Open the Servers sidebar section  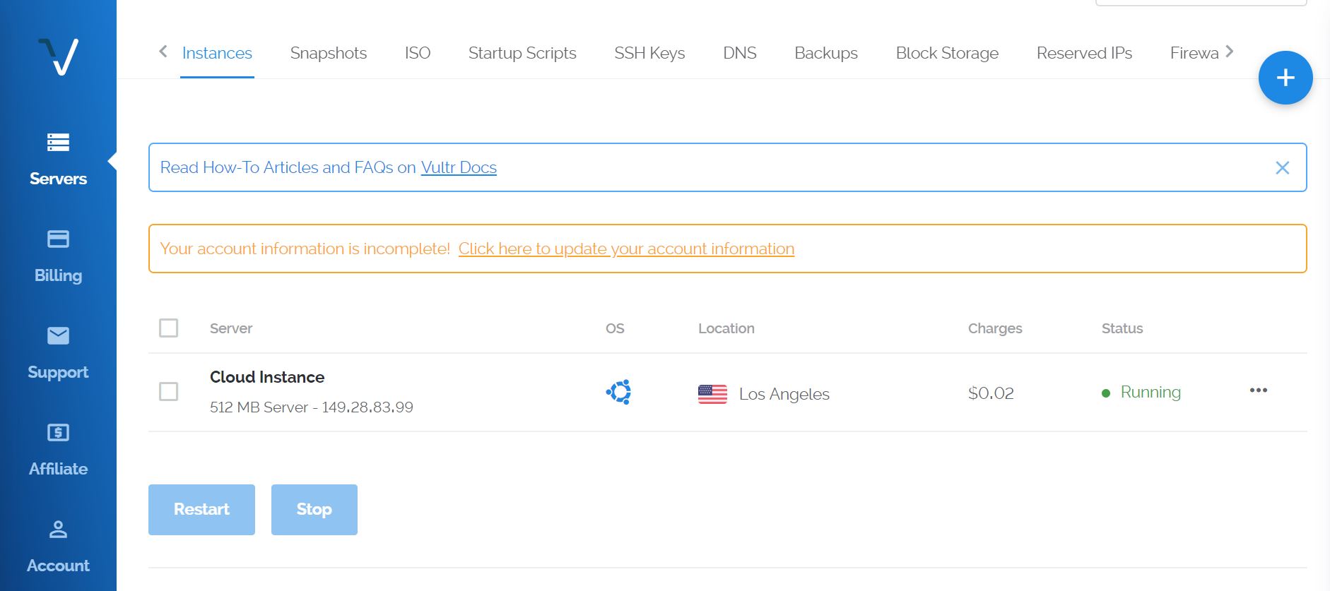click(x=58, y=159)
